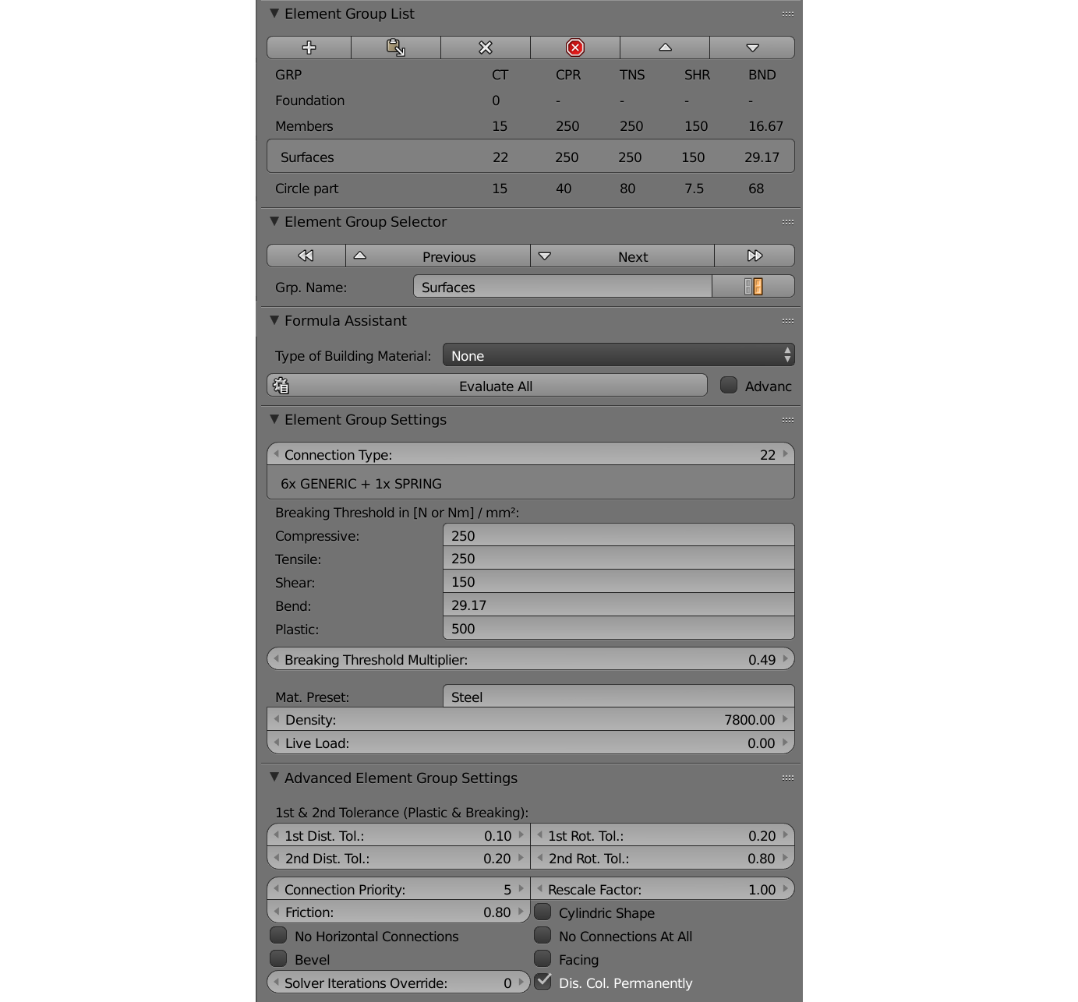The image size is (1078, 1002).
Task: Click the orange selection icon beside group name
Action: coord(753,287)
